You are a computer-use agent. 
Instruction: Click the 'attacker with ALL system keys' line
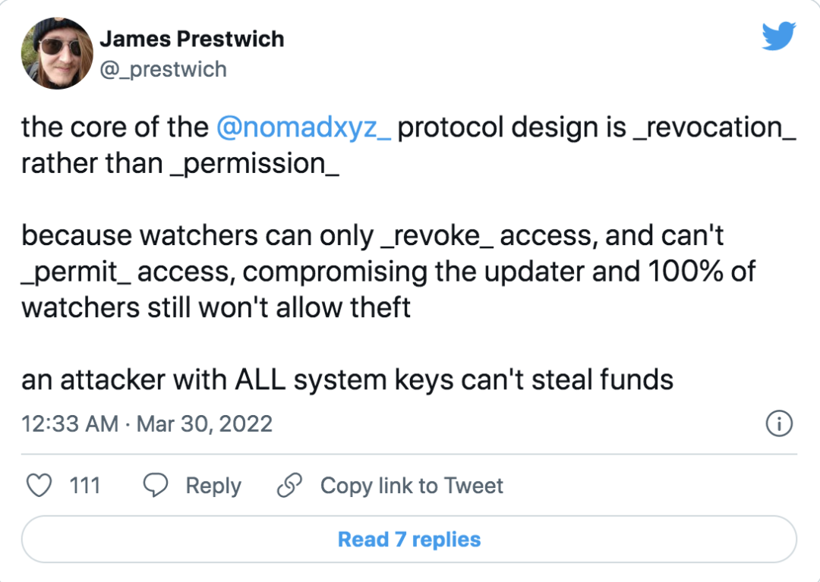click(x=347, y=380)
